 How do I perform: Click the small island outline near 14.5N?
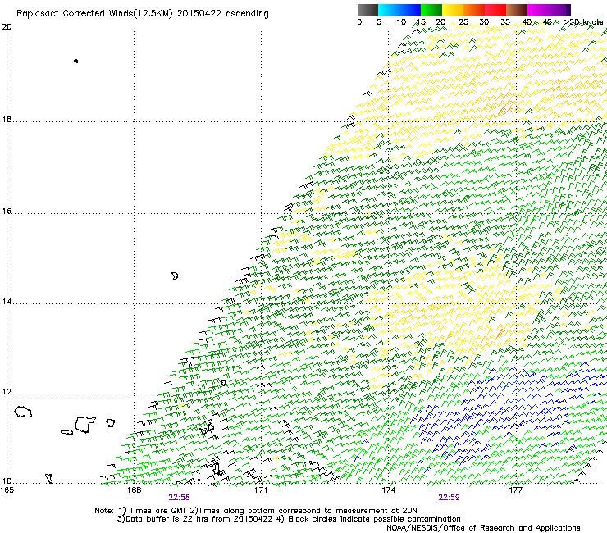point(175,276)
